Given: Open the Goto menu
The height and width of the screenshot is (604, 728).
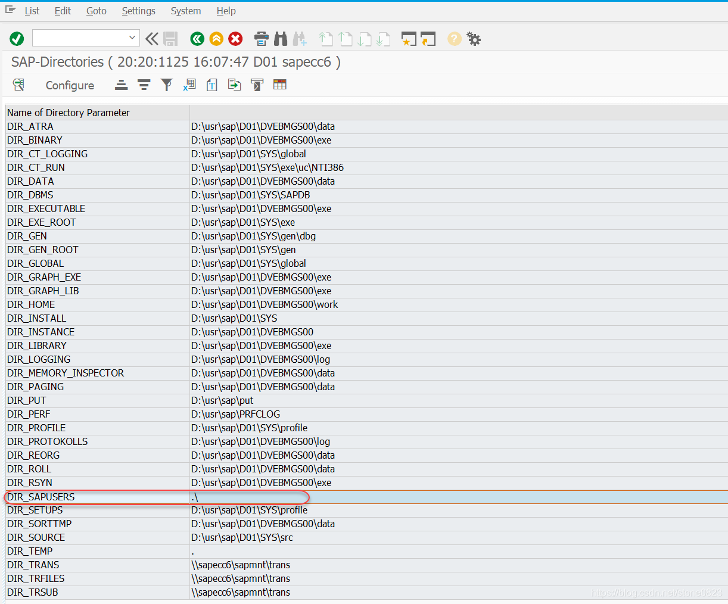Looking at the screenshot, I should pos(97,11).
